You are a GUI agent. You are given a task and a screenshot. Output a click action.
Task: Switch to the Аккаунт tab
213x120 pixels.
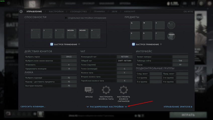point(130,12)
